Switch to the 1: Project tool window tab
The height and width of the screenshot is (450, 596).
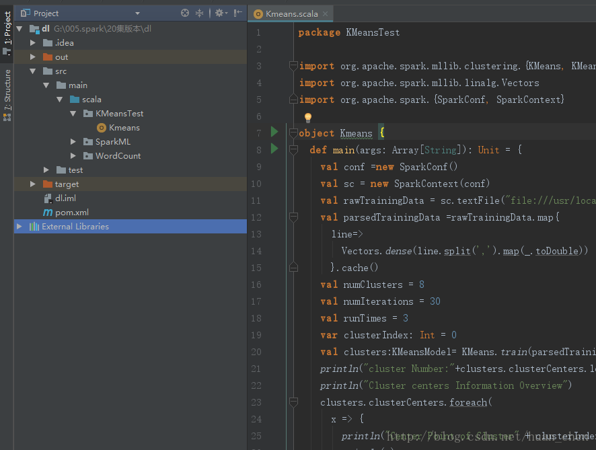7,33
